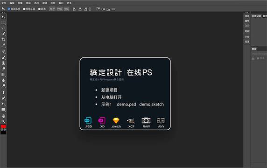Select the Magic Wand selection tool
This screenshot has width=267, height=168.
3,34
